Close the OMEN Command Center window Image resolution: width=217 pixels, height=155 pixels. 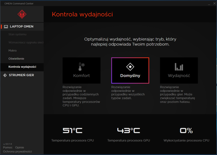point(214,4)
